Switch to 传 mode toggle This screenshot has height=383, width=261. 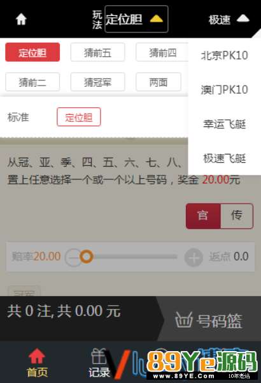pos(237,216)
